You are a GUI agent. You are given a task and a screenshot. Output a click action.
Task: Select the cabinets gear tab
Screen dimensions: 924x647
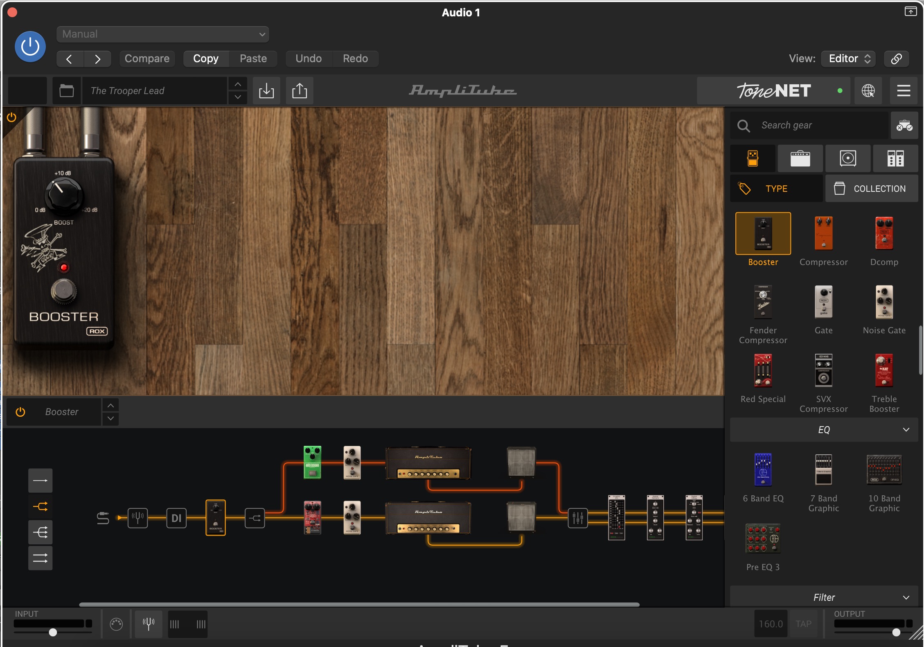[x=848, y=158]
